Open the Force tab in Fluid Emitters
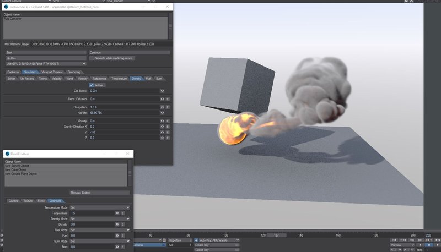 (x=41, y=201)
